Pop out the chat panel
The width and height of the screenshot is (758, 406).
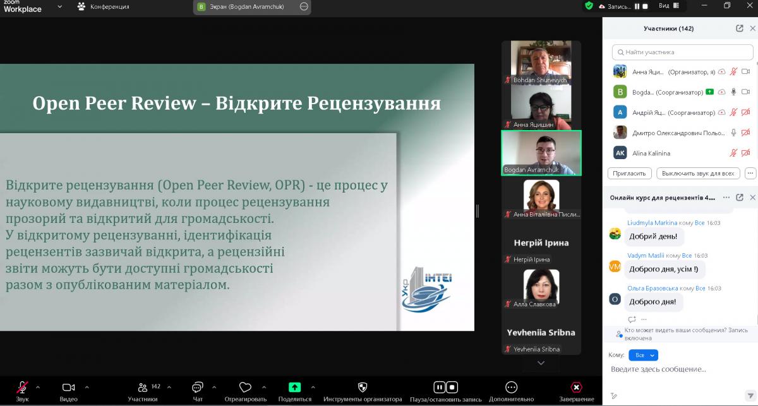(x=740, y=198)
